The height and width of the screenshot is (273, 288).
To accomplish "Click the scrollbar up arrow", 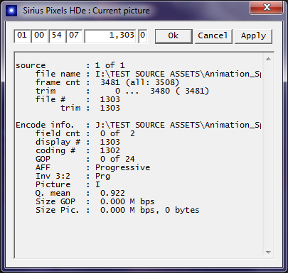I will pos(268,59).
